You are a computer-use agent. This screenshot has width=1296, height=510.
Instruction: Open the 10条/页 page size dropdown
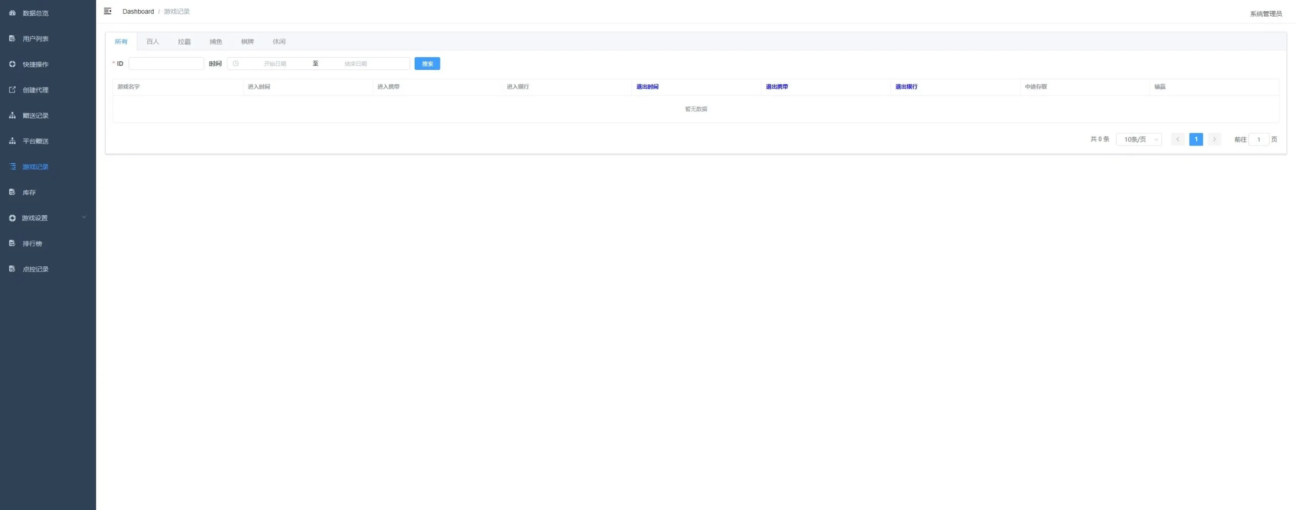1139,139
